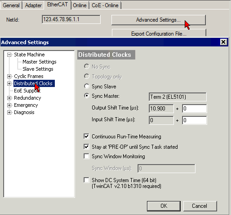231x215 pixels.
Task: Select the Topology only radio button
Action: (87, 76)
